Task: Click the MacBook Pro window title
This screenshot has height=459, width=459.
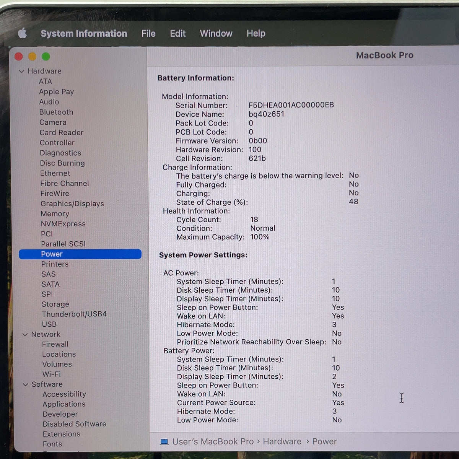Action: [385, 55]
